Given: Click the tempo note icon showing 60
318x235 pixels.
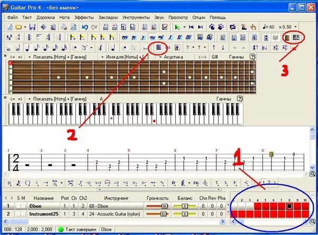Looking at the screenshot, I should pos(269,27).
